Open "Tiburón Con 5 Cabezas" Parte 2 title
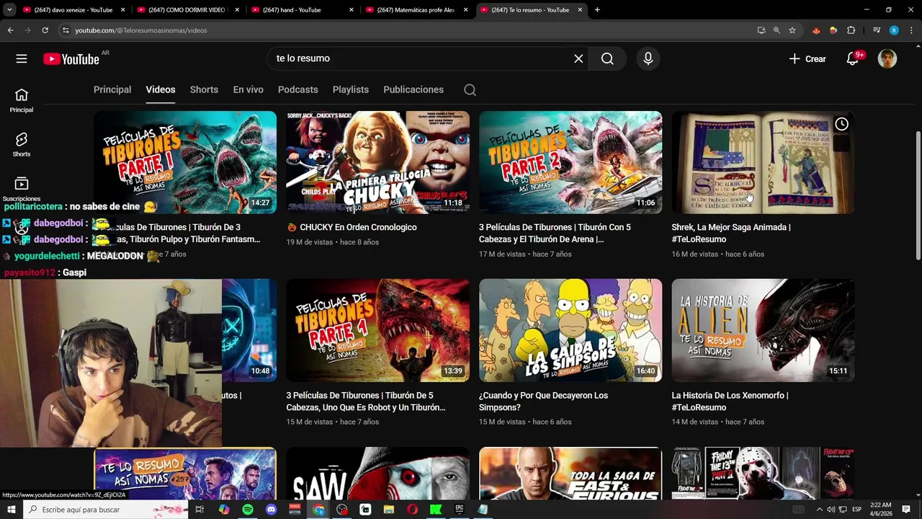This screenshot has height=519, width=922. [x=555, y=233]
